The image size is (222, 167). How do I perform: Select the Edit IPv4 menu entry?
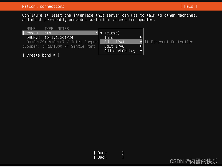tap(121, 42)
